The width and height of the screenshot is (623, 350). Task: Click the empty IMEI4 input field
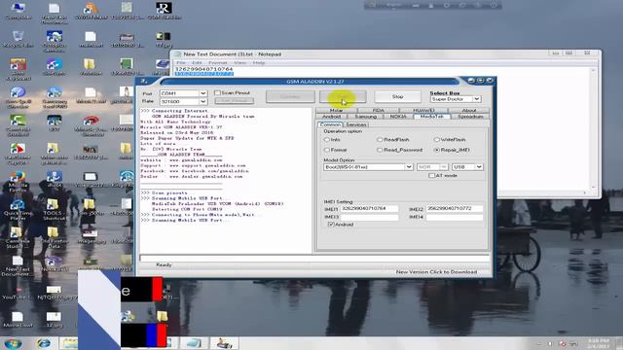click(x=455, y=217)
